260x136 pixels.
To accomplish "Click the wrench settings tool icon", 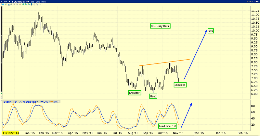I will point(37,4).
